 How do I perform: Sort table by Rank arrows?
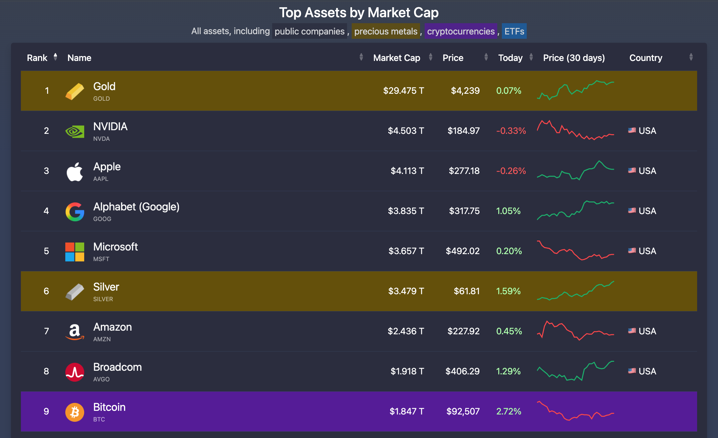55,57
